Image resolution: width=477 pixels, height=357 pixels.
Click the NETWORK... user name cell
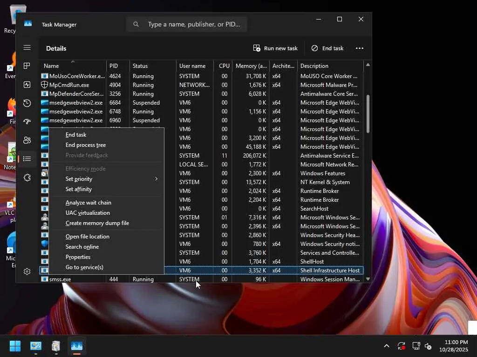coord(194,85)
